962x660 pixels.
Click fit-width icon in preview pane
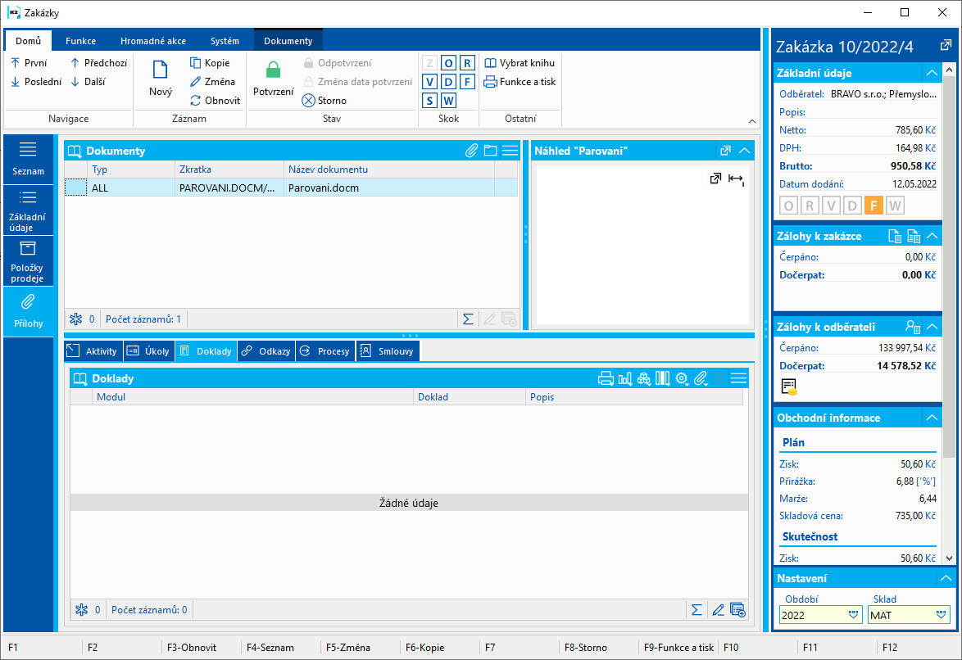coord(736,179)
